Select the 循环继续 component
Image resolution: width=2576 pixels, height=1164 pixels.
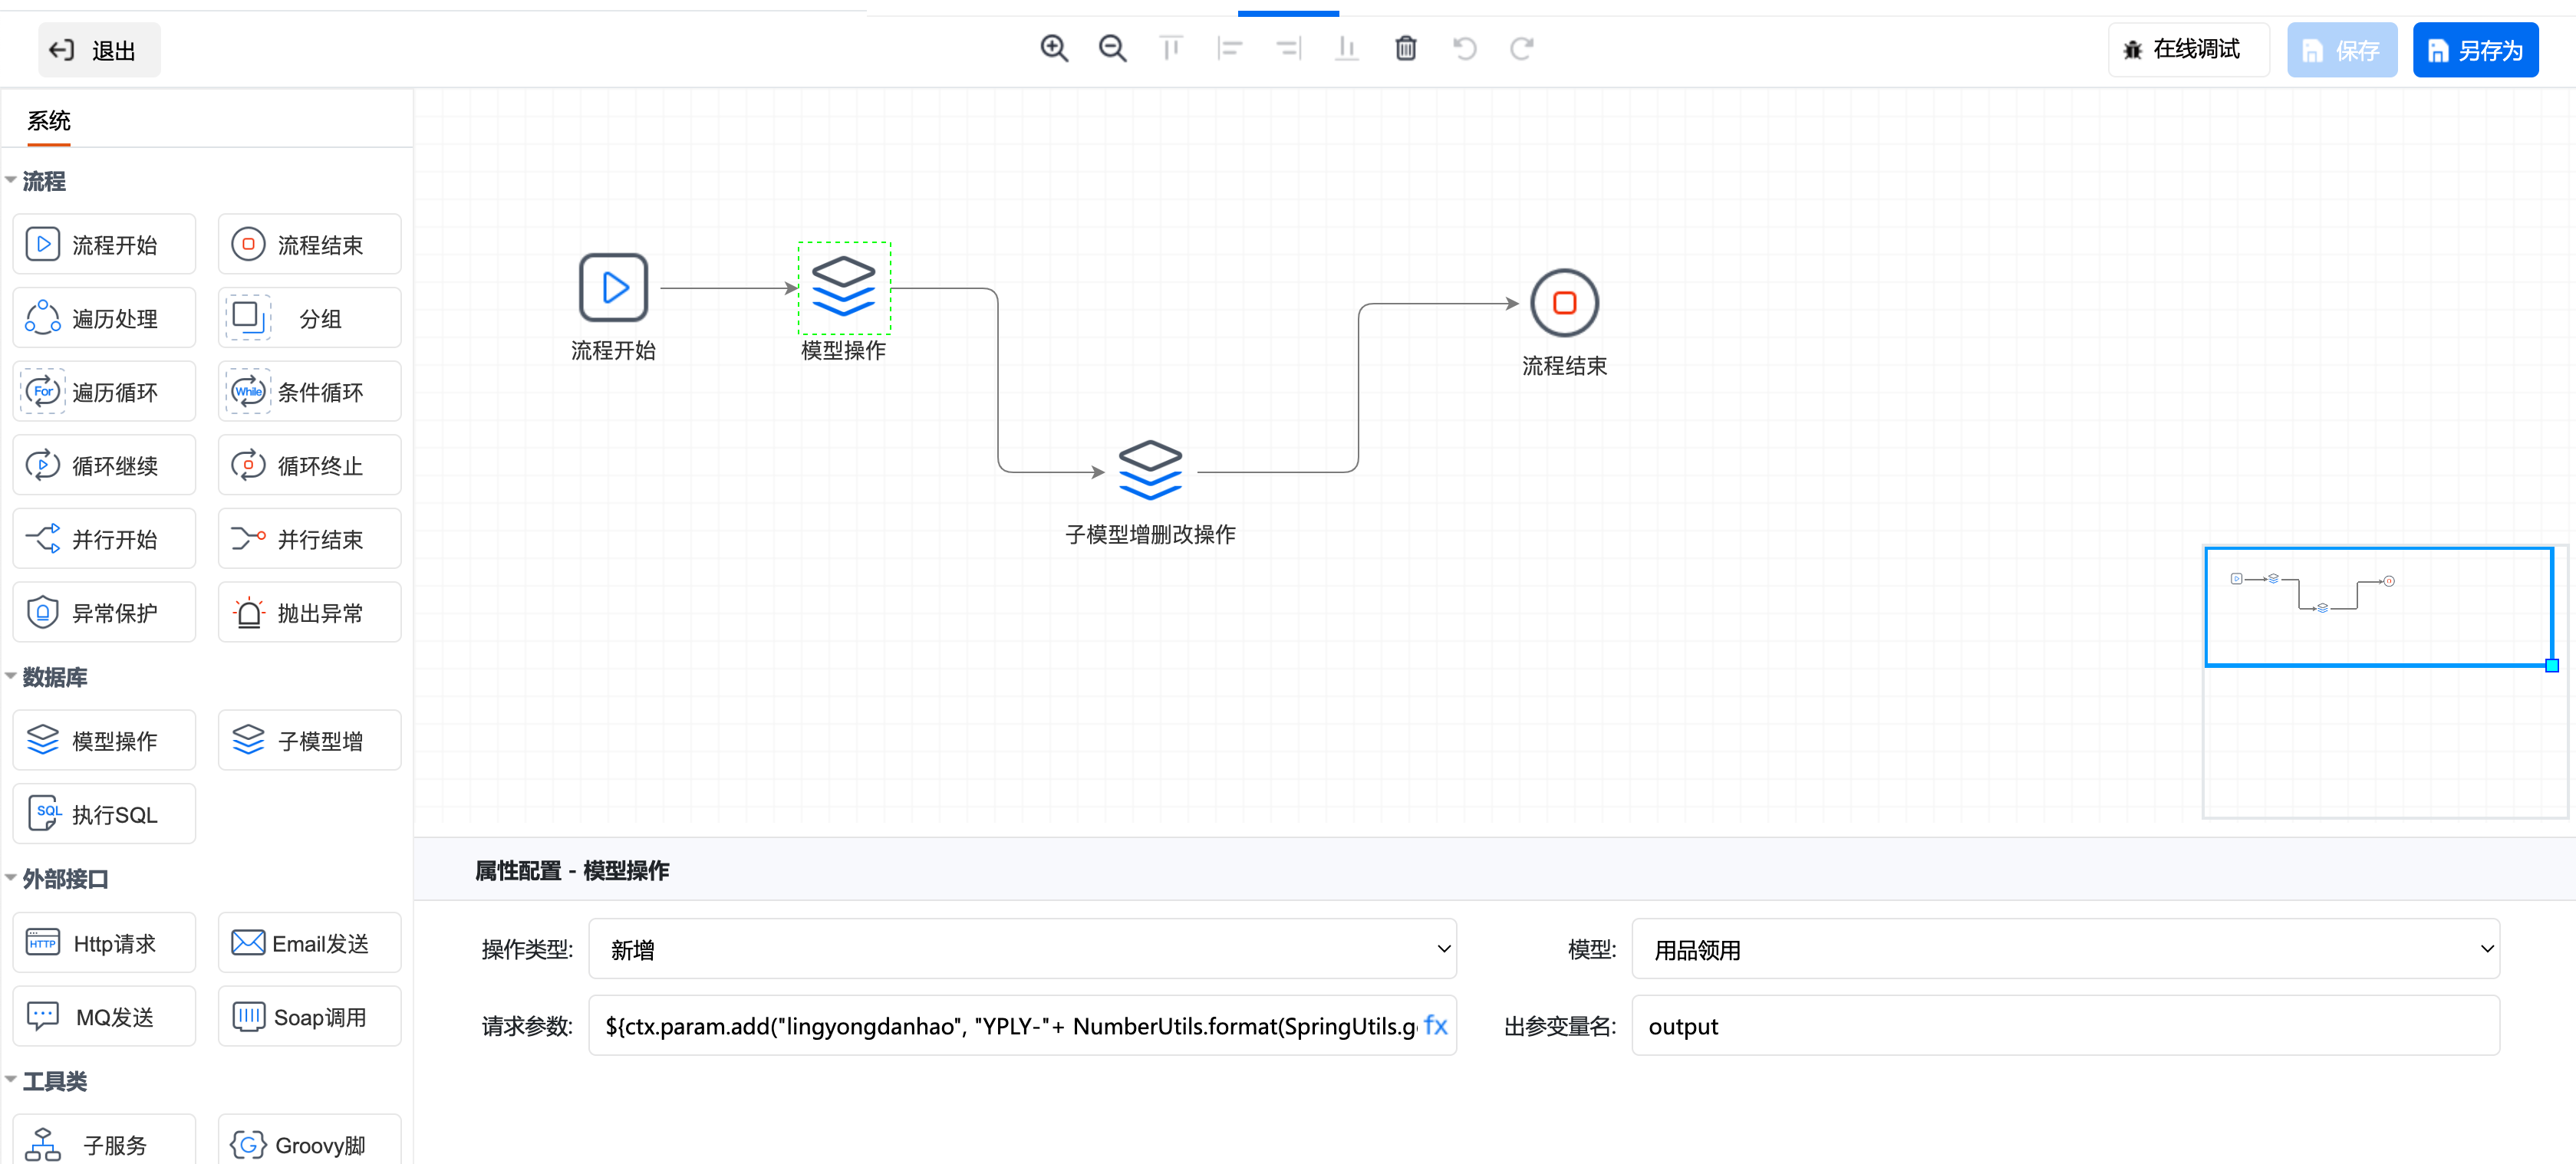tap(104, 465)
